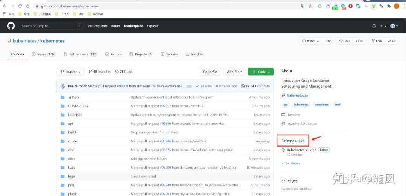This screenshot has width=406, height=196.
Task: Switch to the Projects tab
Action: 141,54
